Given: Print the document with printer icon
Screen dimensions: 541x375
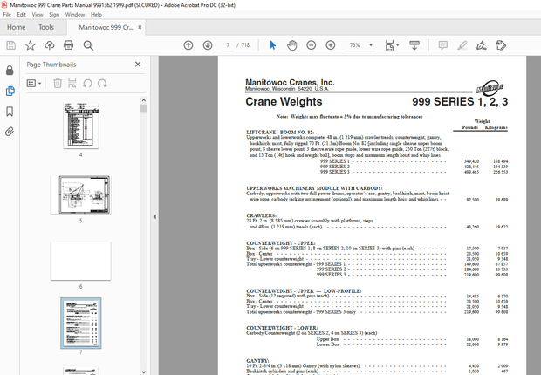Looking at the screenshot, I should coord(68,45).
